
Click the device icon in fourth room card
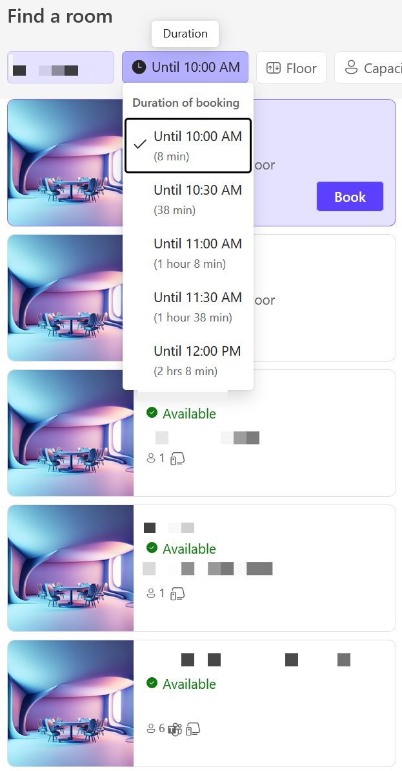pyautogui.click(x=177, y=594)
